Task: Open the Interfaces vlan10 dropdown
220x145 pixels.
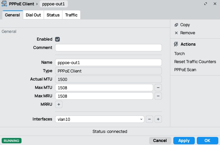Action: tap(99, 119)
